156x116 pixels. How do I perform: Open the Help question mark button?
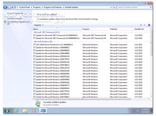(x=149, y=25)
